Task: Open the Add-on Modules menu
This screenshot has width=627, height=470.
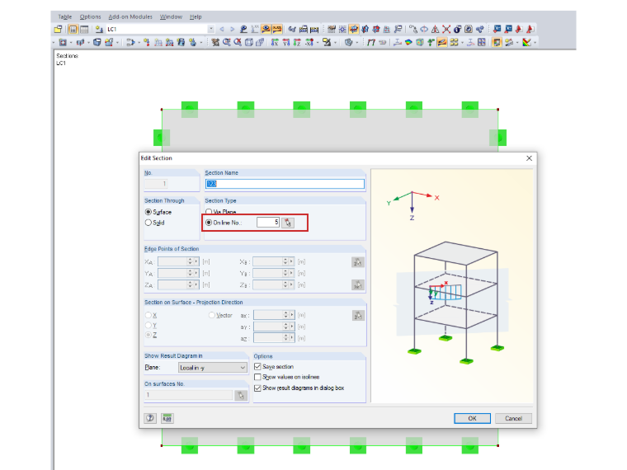Action: [x=130, y=16]
